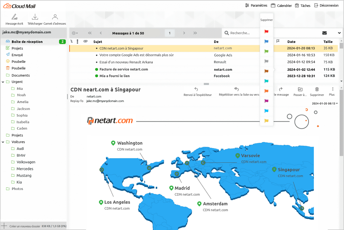Forward the message with the arrow icon
This screenshot has height=230, width=344.
click(281, 89)
